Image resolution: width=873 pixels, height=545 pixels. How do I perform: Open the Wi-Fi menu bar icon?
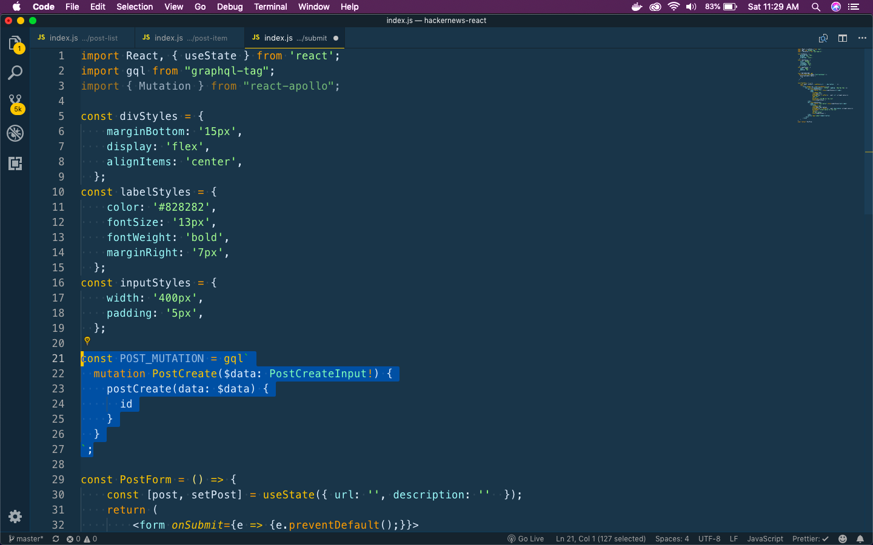(674, 7)
